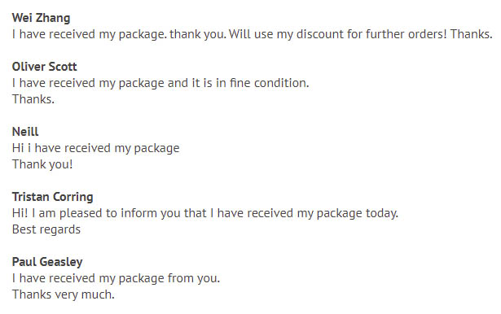Click the name Wei Zhang

[x=41, y=18]
